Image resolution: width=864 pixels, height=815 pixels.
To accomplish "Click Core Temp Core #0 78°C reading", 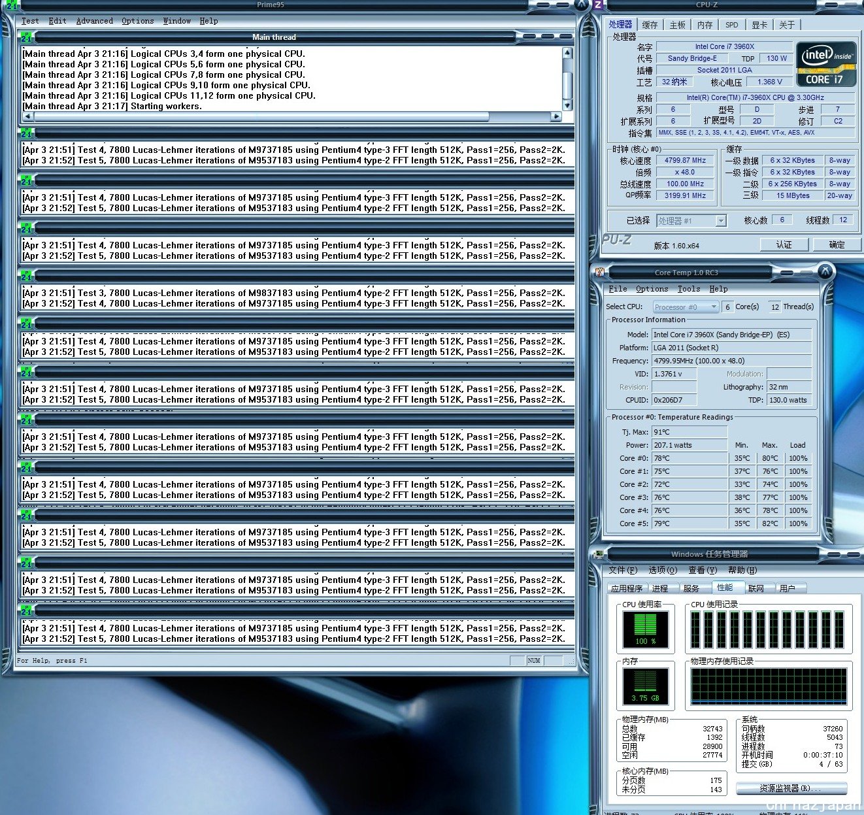I will (690, 458).
